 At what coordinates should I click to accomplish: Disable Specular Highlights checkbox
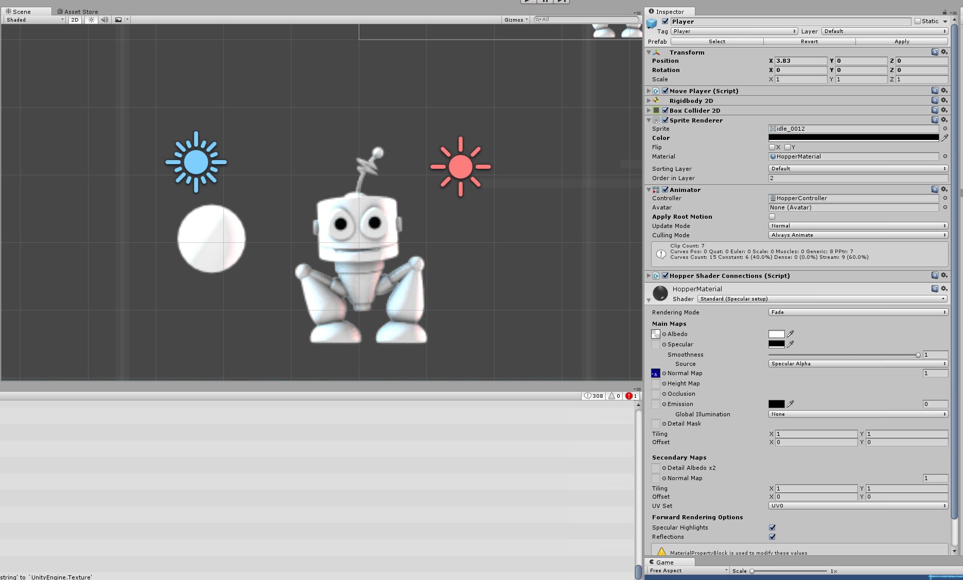pos(772,528)
